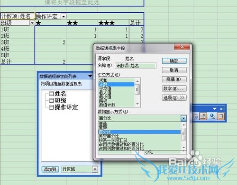Select the single-star ★ column header
The width and height of the screenshot is (237, 185).
(x=51, y=23)
